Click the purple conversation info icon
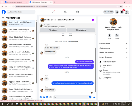The image size is (132, 106). (x=93, y=20)
